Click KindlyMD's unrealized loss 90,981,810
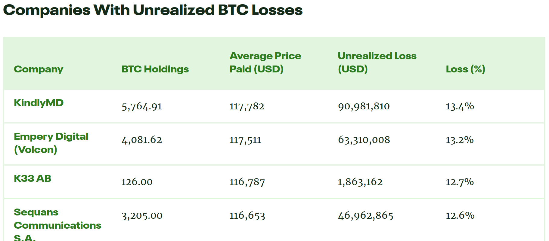This screenshot has width=549, height=241. click(x=364, y=106)
